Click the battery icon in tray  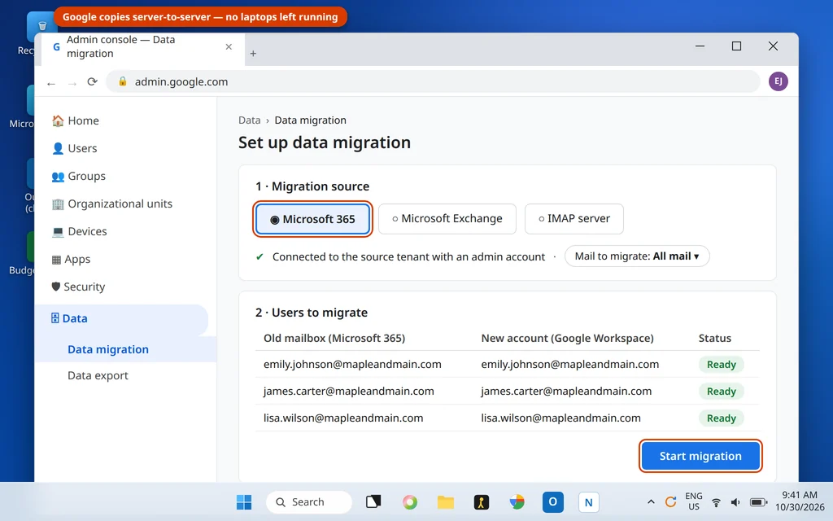click(x=758, y=502)
